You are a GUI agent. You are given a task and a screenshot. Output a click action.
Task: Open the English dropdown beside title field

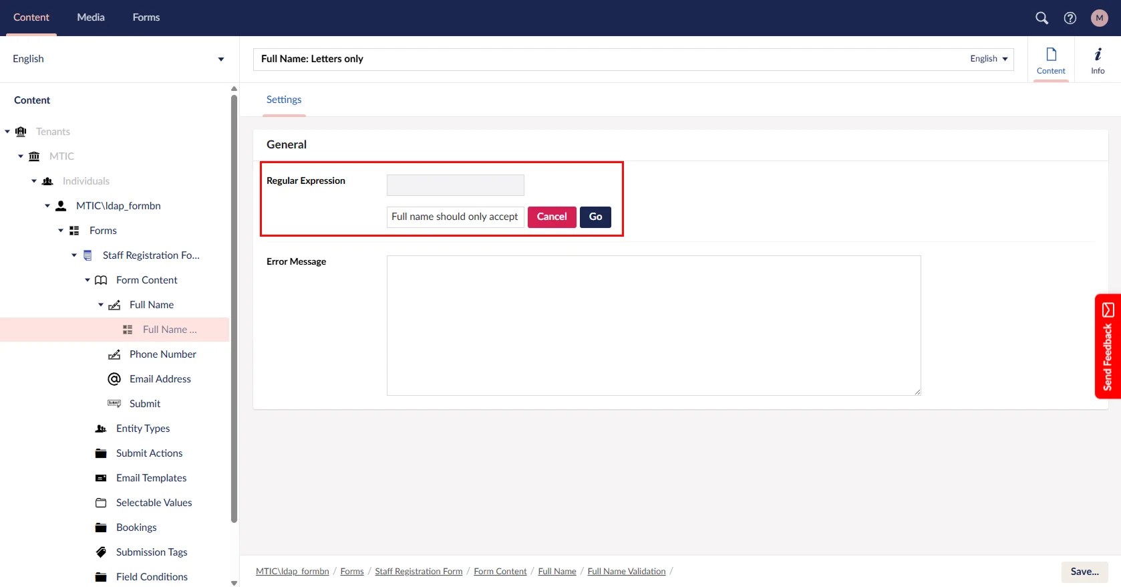[x=989, y=59]
